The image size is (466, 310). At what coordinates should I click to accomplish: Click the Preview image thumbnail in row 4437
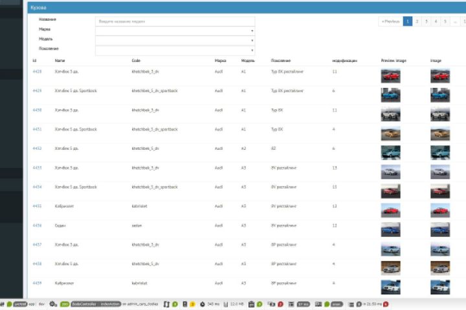pos(390,249)
